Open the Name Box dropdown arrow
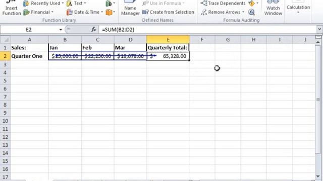323x181 pixels. (61, 30)
